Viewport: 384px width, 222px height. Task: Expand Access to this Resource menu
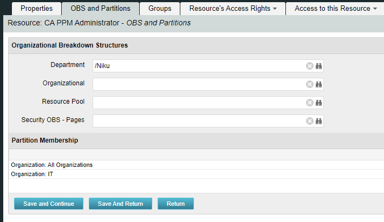click(x=375, y=9)
